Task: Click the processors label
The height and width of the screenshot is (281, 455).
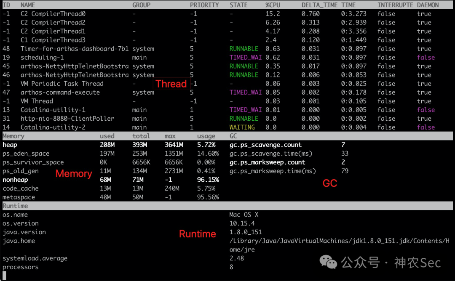Action: coord(20,267)
